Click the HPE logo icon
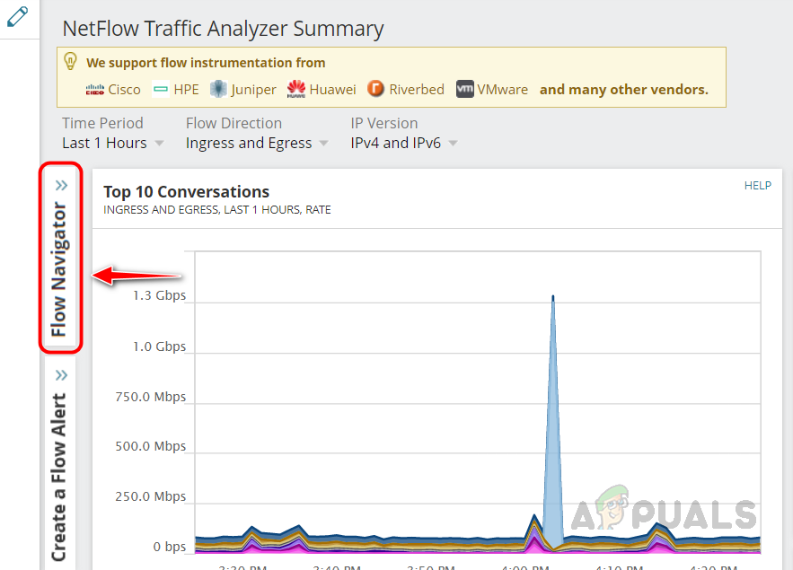Screen dimensions: 793x570 click(161, 90)
